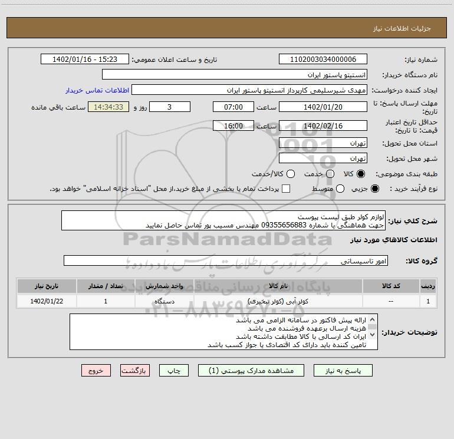The image size is (454, 439).
Task: Select the کالا/خدمت radio button
Action: (x=291, y=174)
